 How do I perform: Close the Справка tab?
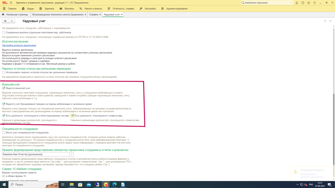coord(100,15)
